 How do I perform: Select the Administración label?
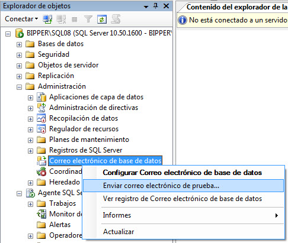click(62, 86)
